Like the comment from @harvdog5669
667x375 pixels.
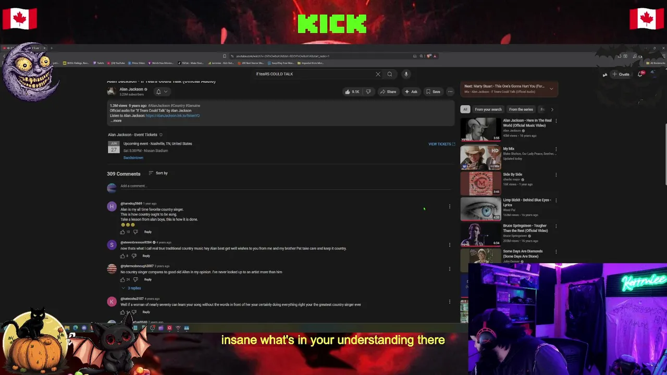[123, 232]
